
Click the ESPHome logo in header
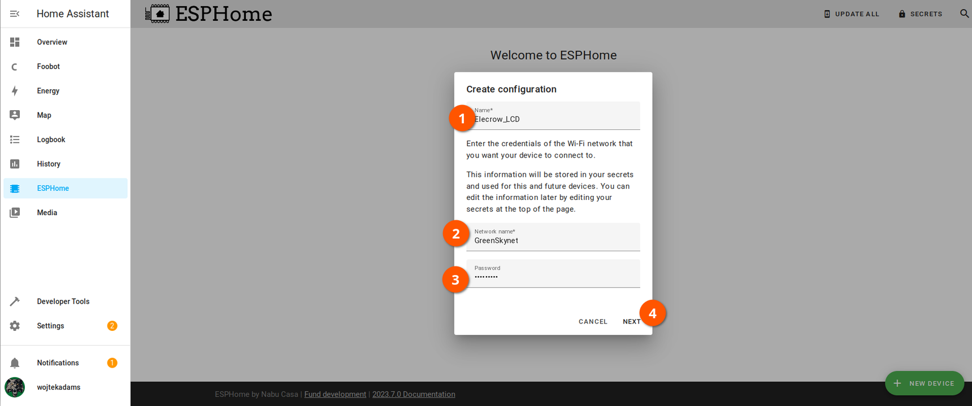pyautogui.click(x=209, y=14)
